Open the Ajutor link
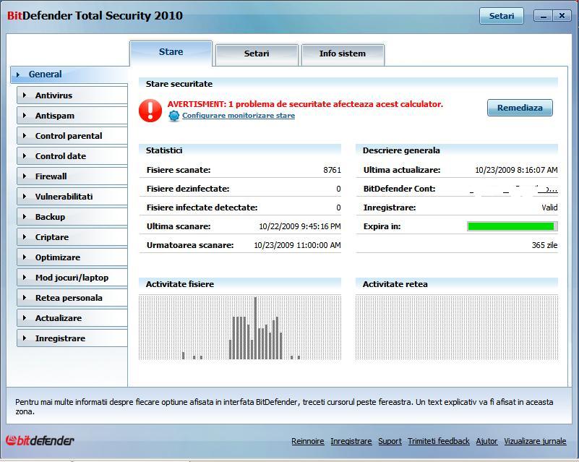579x462 pixels. (x=486, y=441)
